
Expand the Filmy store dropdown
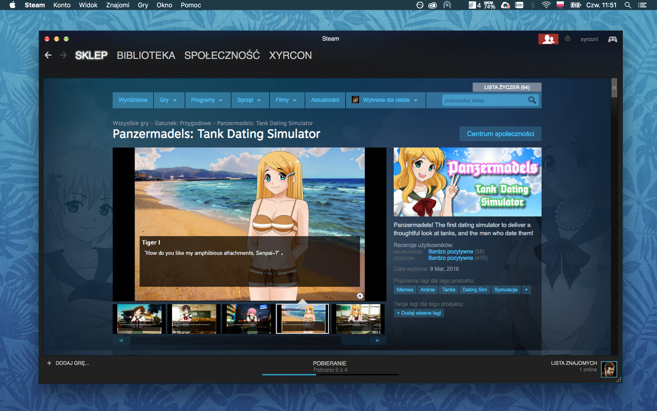[287, 100]
